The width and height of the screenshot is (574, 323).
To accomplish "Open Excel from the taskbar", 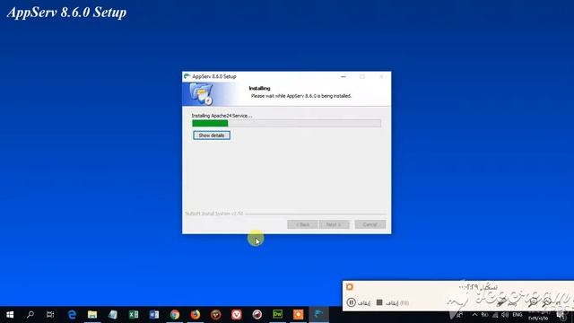I will point(134,315).
